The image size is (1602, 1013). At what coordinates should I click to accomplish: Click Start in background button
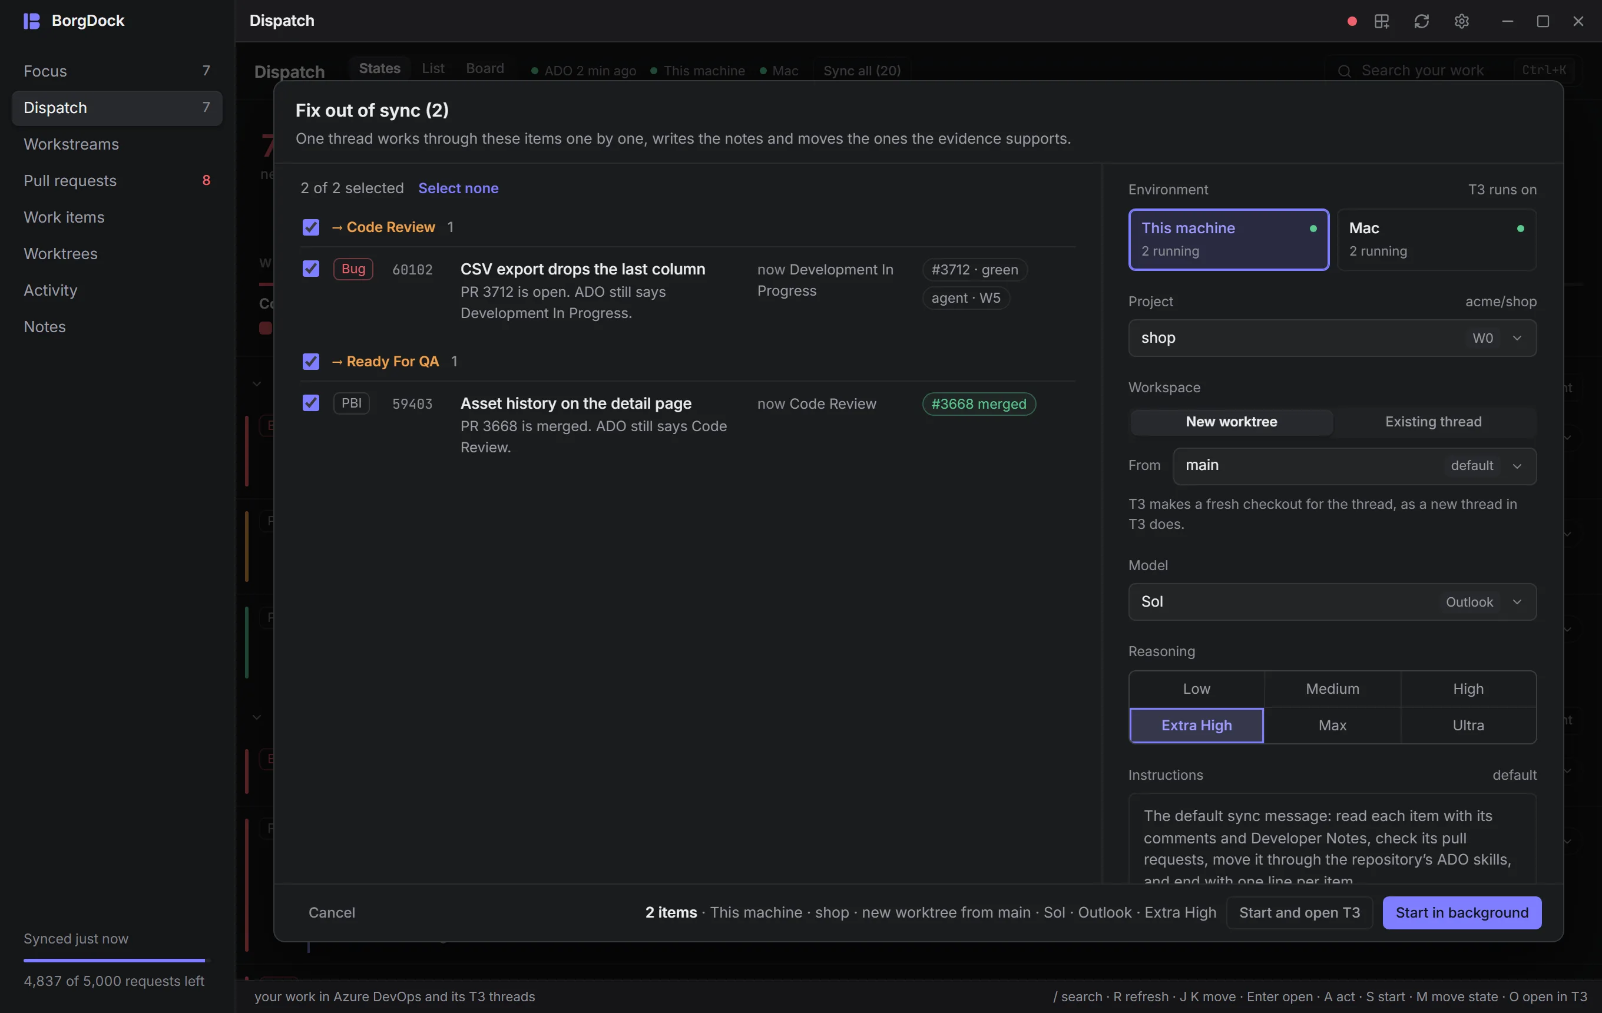[x=1462, y=912]
